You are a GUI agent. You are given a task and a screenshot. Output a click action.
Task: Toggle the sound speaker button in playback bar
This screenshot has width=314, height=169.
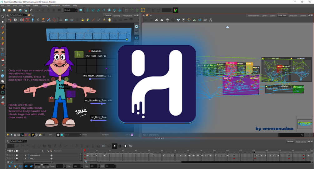(x=26, y=166)
